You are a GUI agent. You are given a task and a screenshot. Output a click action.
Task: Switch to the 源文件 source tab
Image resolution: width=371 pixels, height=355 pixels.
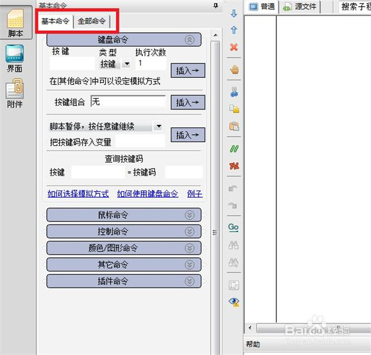(x=300, y=7)
